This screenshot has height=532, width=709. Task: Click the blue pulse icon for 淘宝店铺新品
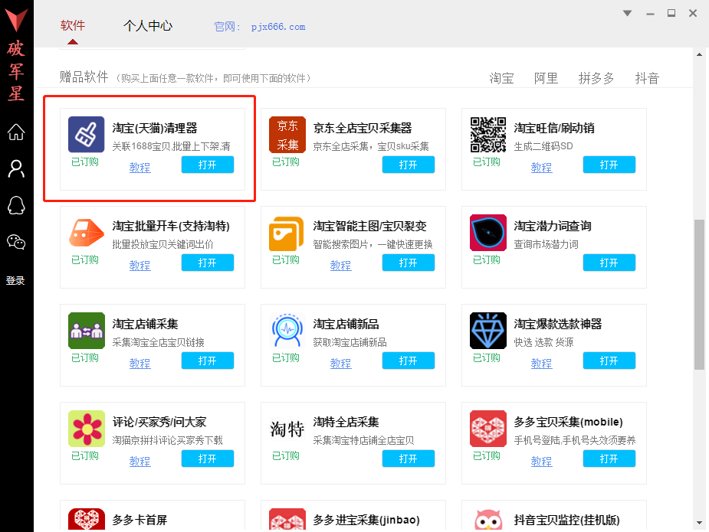click(x=287, y=330)
